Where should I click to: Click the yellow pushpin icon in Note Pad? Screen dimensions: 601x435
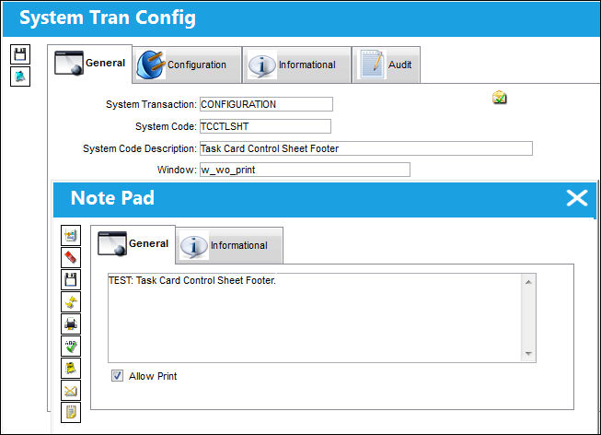(x=71, y=301)
